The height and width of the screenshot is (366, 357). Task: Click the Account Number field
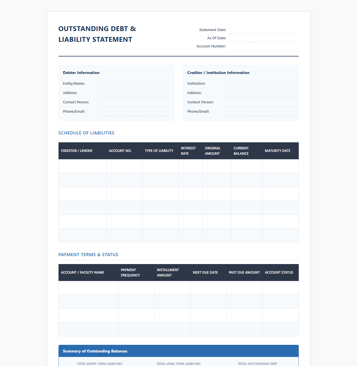263,46
